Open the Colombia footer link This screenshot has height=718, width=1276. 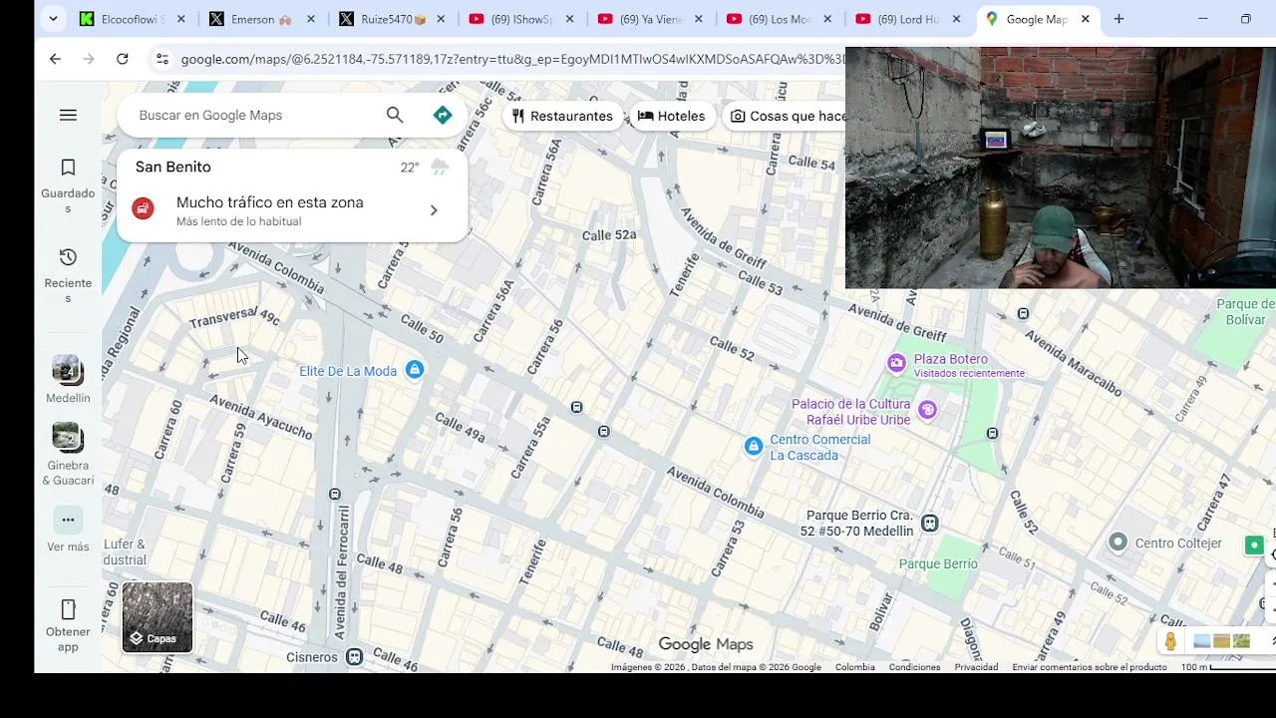point(854,667)
